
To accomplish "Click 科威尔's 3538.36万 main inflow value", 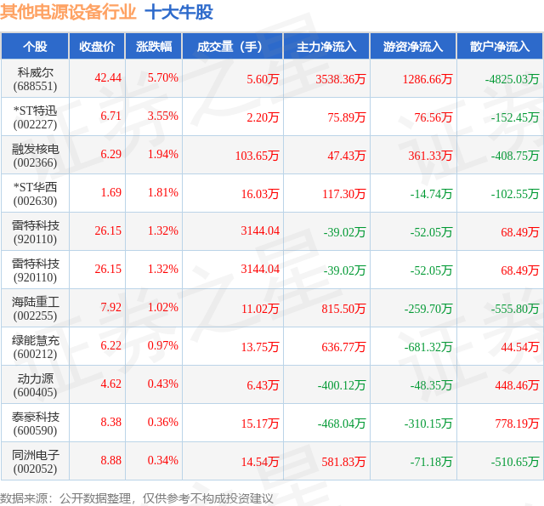I will [340, 79].
